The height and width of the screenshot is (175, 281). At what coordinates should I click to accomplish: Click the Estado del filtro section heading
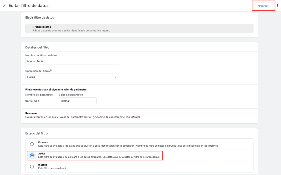[36, 133]
